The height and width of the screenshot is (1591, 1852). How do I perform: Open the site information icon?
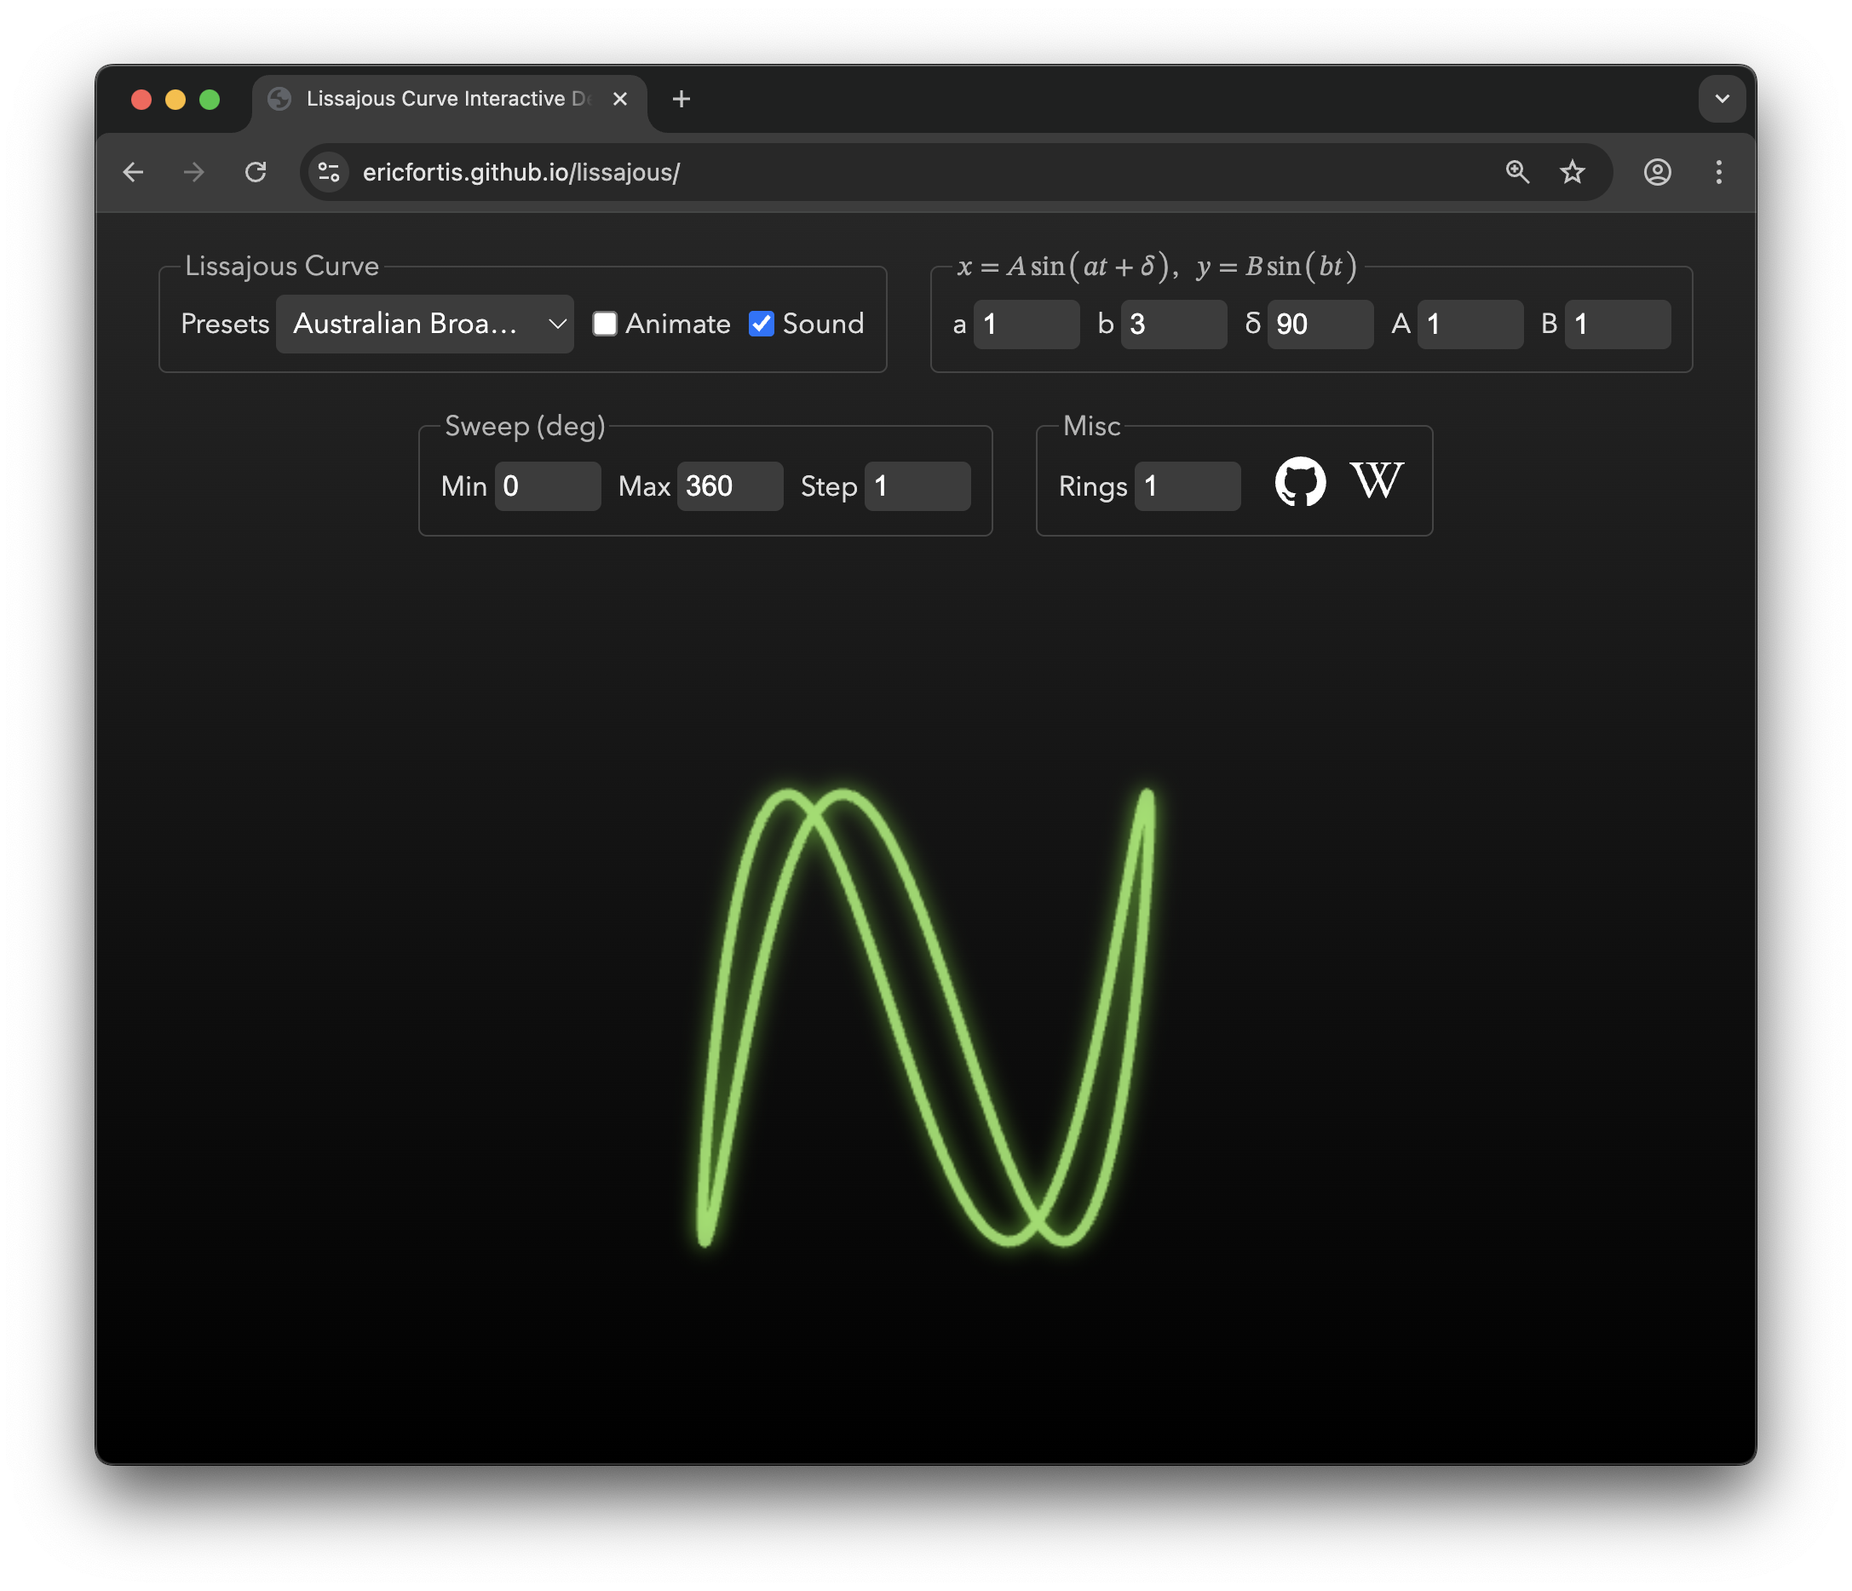click(329, 171)
